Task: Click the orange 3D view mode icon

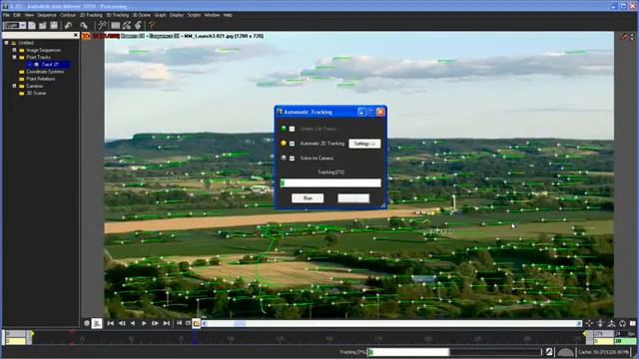Action: point(86,36)
